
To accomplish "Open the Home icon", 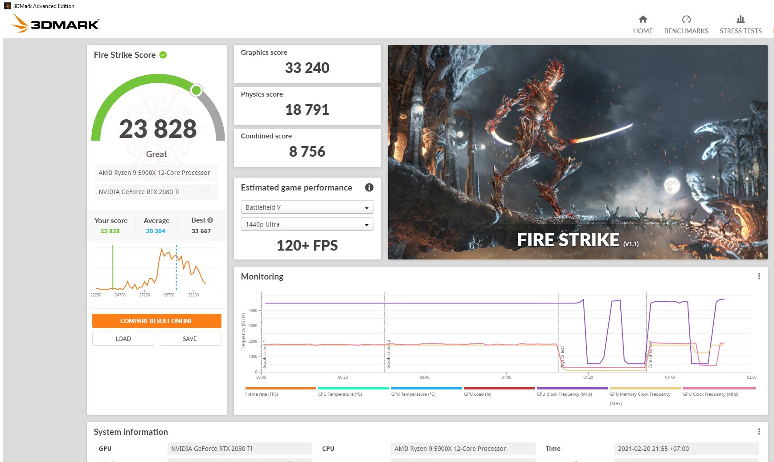I will tap(643, 19).
